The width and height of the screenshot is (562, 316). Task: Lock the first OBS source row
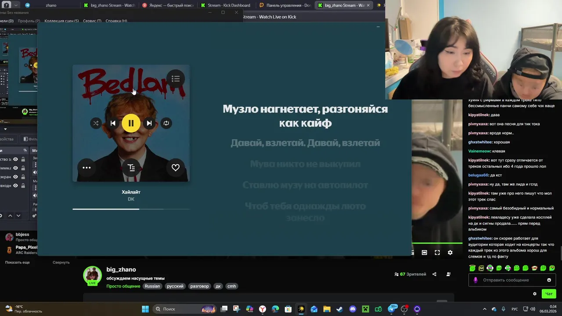[23, 159]
